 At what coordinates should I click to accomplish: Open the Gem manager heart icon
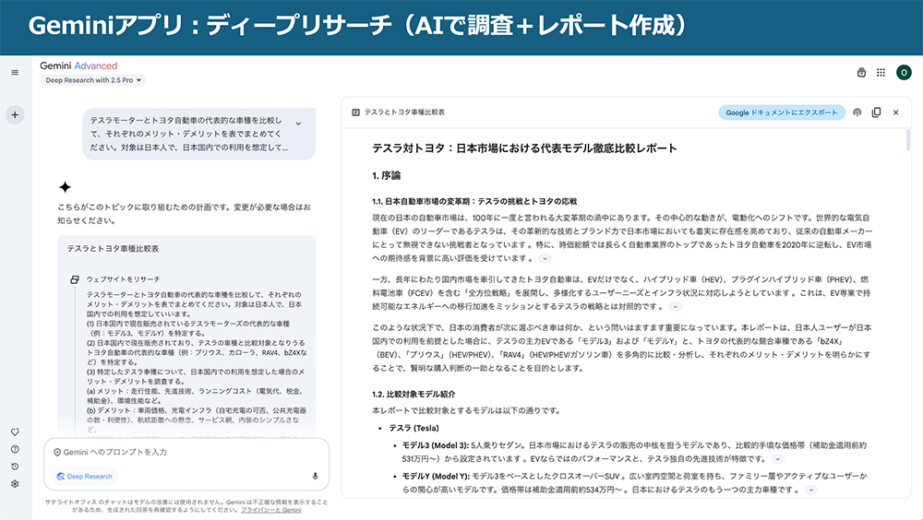[15, 431]
